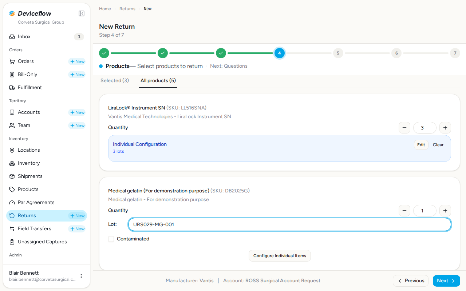Image resolution: width=466 pixels, height=291 pixels.
Task: Open Inventory in the sidebar
Action: pyautogui.click(x=47, y=163)
